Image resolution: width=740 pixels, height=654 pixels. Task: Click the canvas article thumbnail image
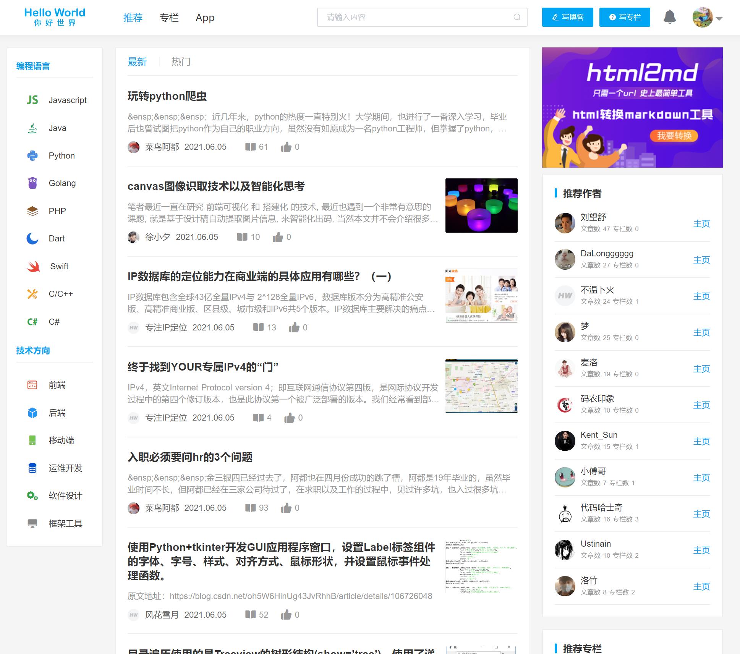click(x=481, y=205)
